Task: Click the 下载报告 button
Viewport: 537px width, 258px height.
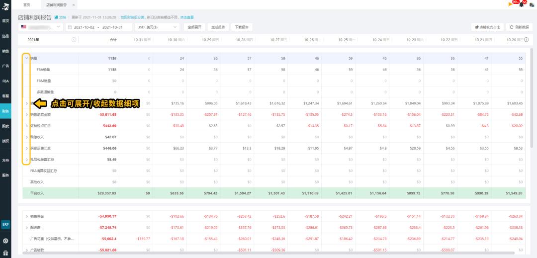Action: tap(242, 27)
